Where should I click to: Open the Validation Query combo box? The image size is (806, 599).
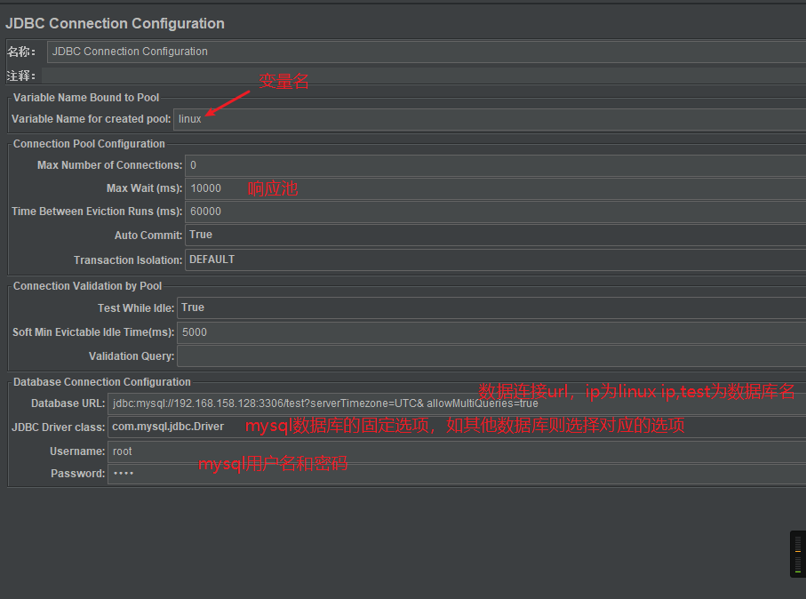[490, 356]
